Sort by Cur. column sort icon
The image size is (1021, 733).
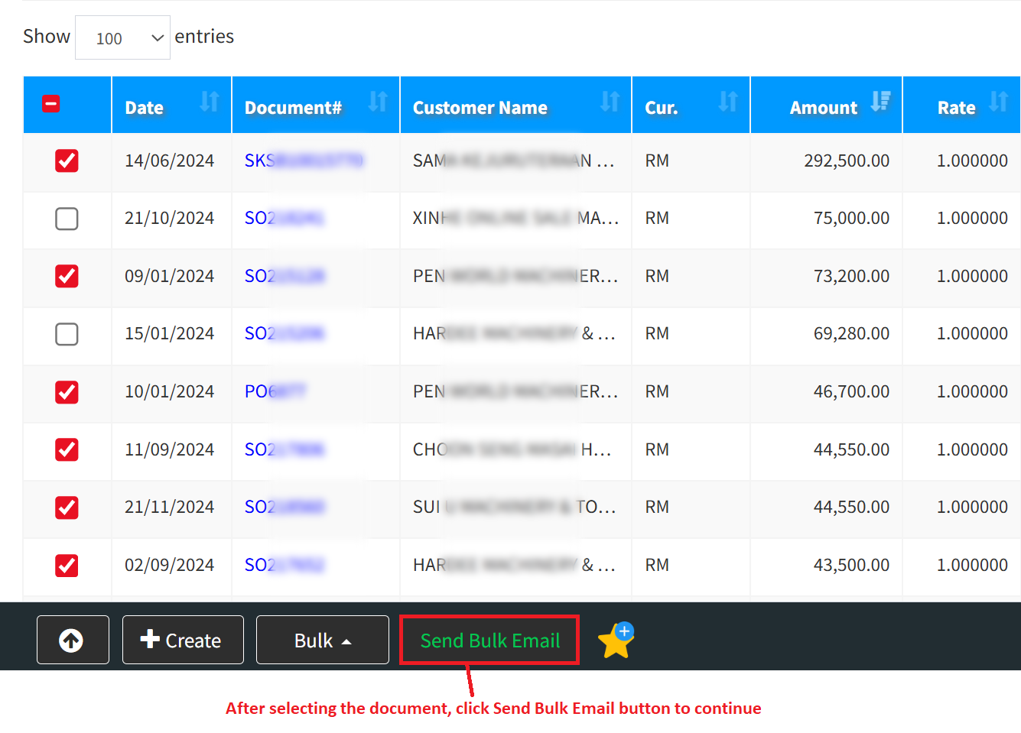(x=728, y=102)
